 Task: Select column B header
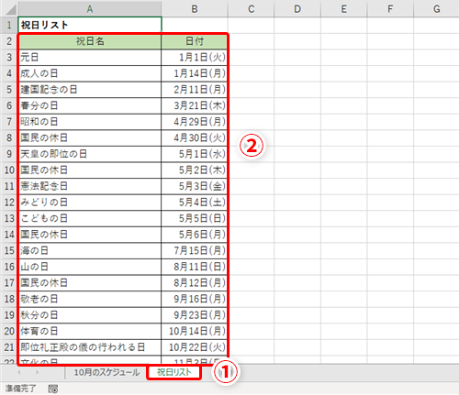click(x=195, y=9)
